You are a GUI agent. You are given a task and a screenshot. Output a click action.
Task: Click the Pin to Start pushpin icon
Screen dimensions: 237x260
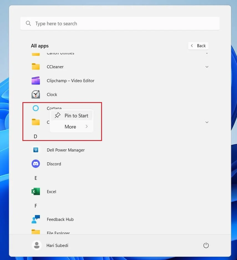[x=57, y=115]
